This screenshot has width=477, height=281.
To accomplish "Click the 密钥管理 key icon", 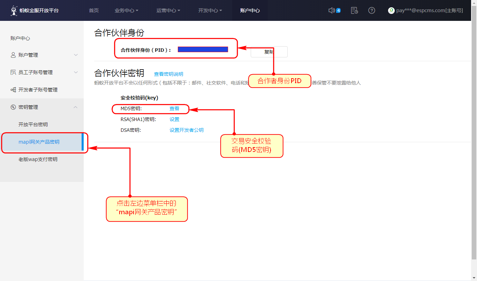I will tap(13, 107).
